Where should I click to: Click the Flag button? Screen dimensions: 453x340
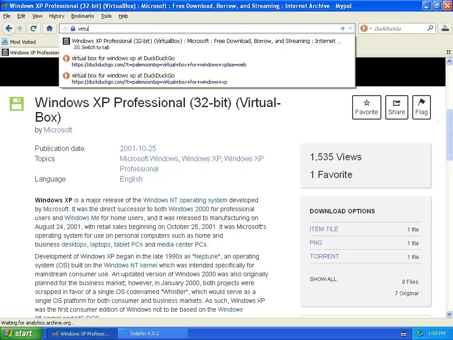pos(422,107)
